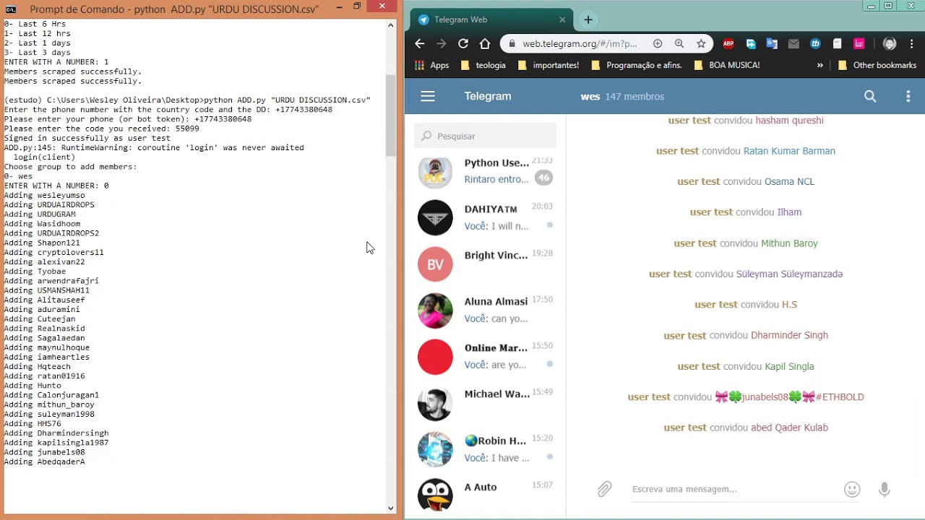This screenshot has width=925, height=520.
Task: Click the attach file paperclip icon
Action: point(604,489)
